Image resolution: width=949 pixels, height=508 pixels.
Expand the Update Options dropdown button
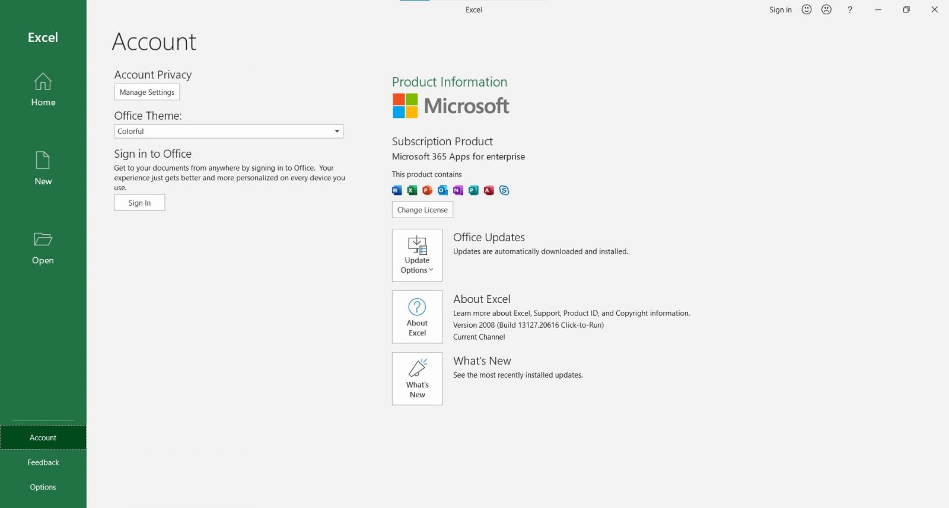click(417, 255)
